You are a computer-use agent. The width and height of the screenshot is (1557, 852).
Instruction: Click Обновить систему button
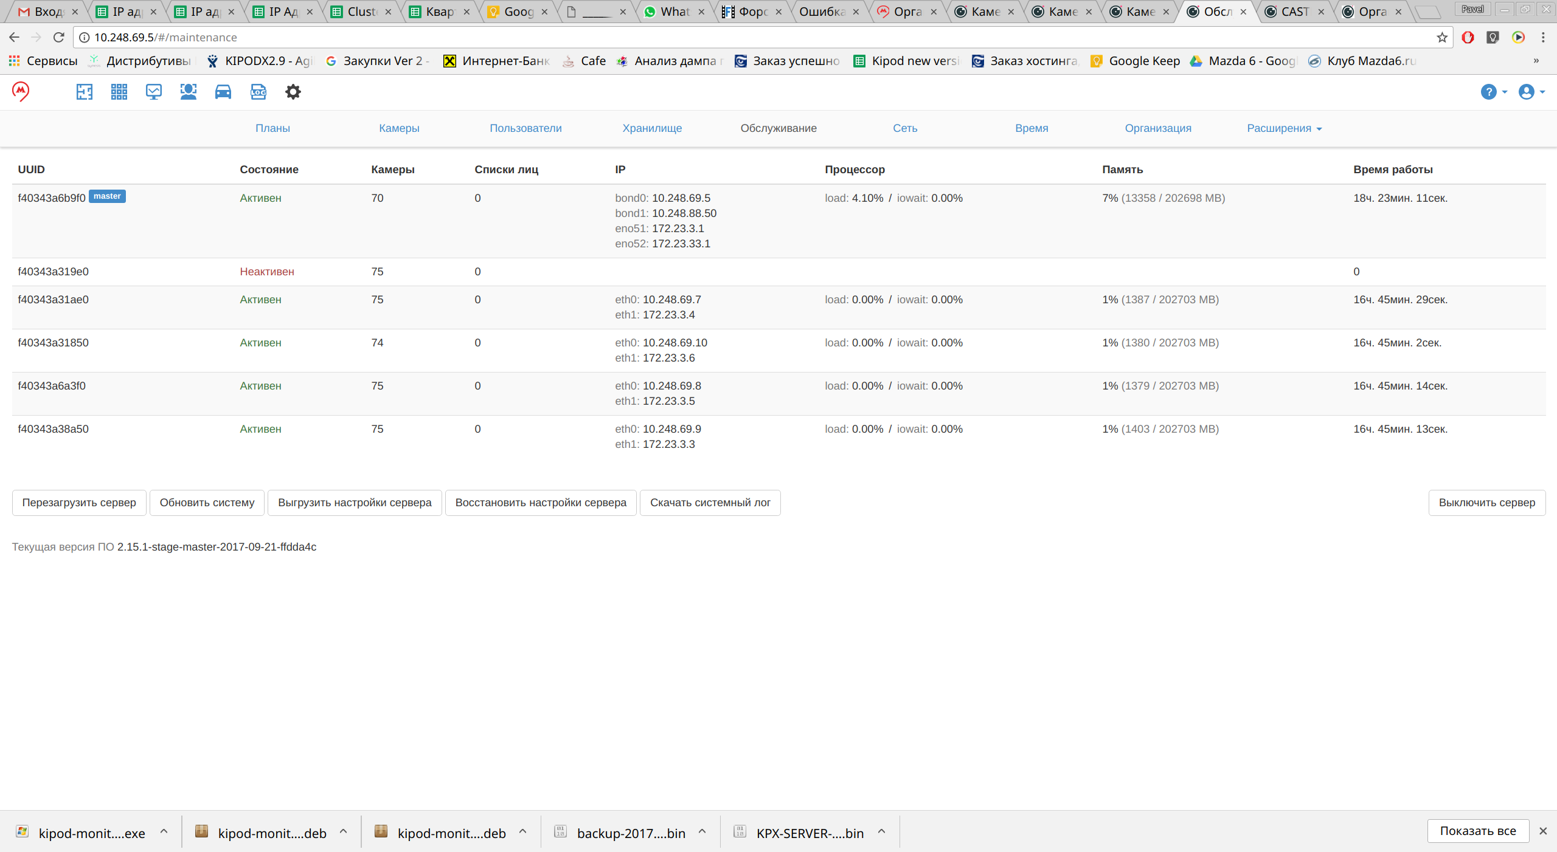pos(207,503)
